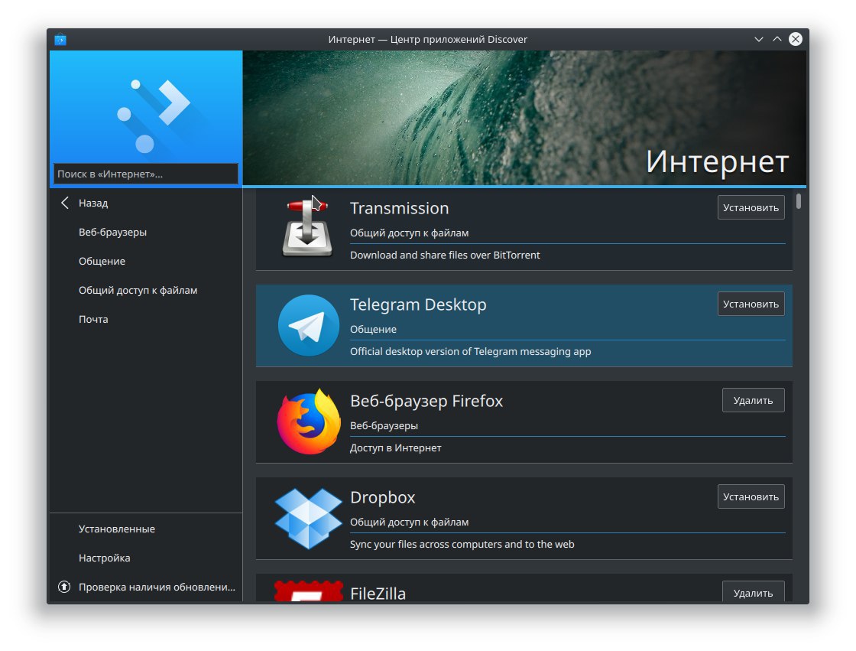The width and height of the screenshot is (856, 651).
Task: Check for updates via Проверка наличия обновлений
Action: click(x=146, y=587)
